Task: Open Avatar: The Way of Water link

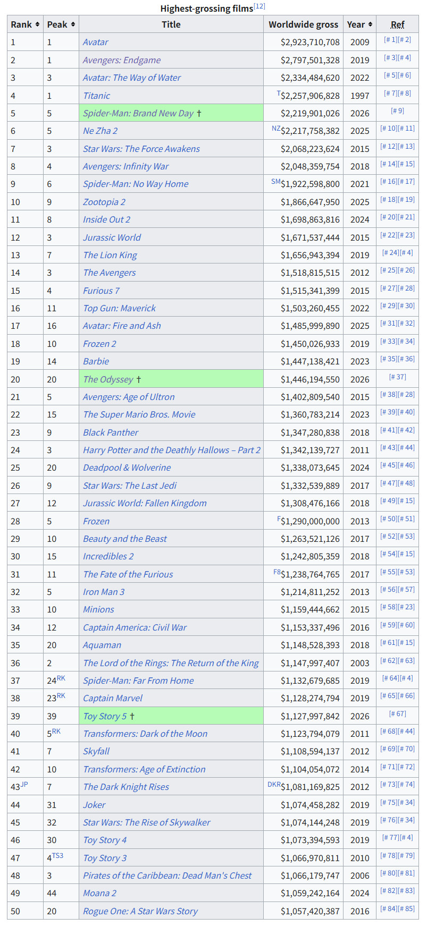Action: pyautogui.click(x=132, y=78)
